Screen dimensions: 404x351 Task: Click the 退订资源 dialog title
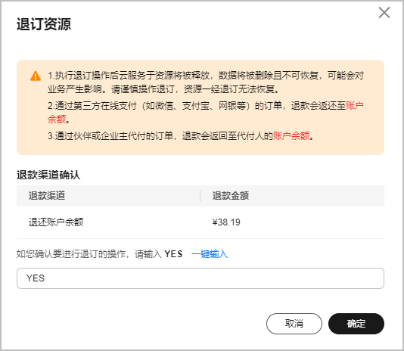(44, 24)
